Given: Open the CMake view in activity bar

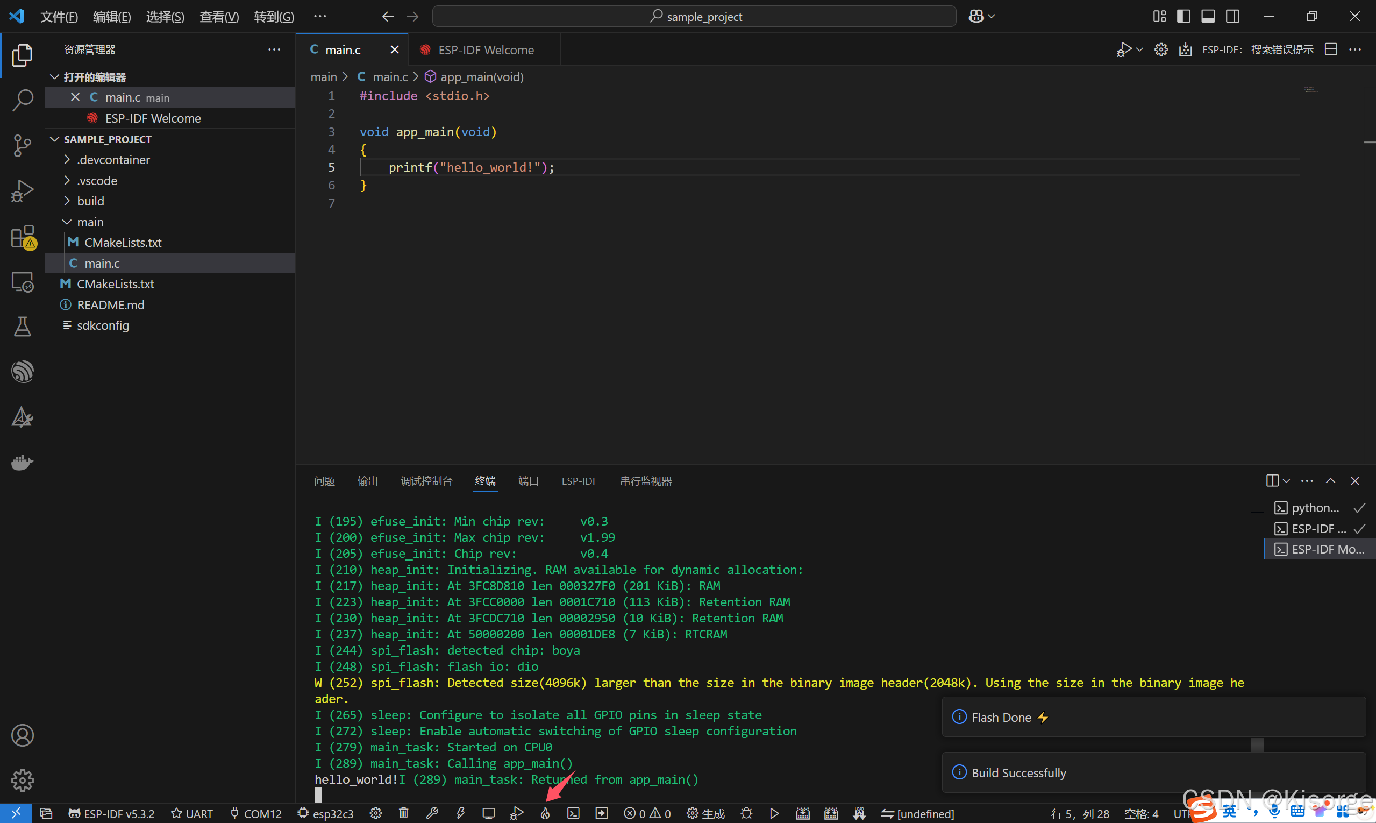Looking at the screenshot, I should pyautogui.click(x=22, y=417).
